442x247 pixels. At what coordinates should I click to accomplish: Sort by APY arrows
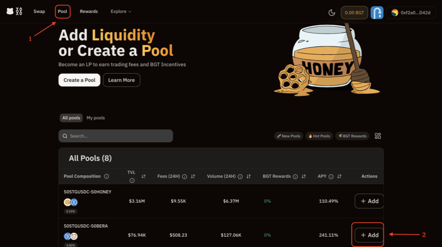tap(339, 176)
